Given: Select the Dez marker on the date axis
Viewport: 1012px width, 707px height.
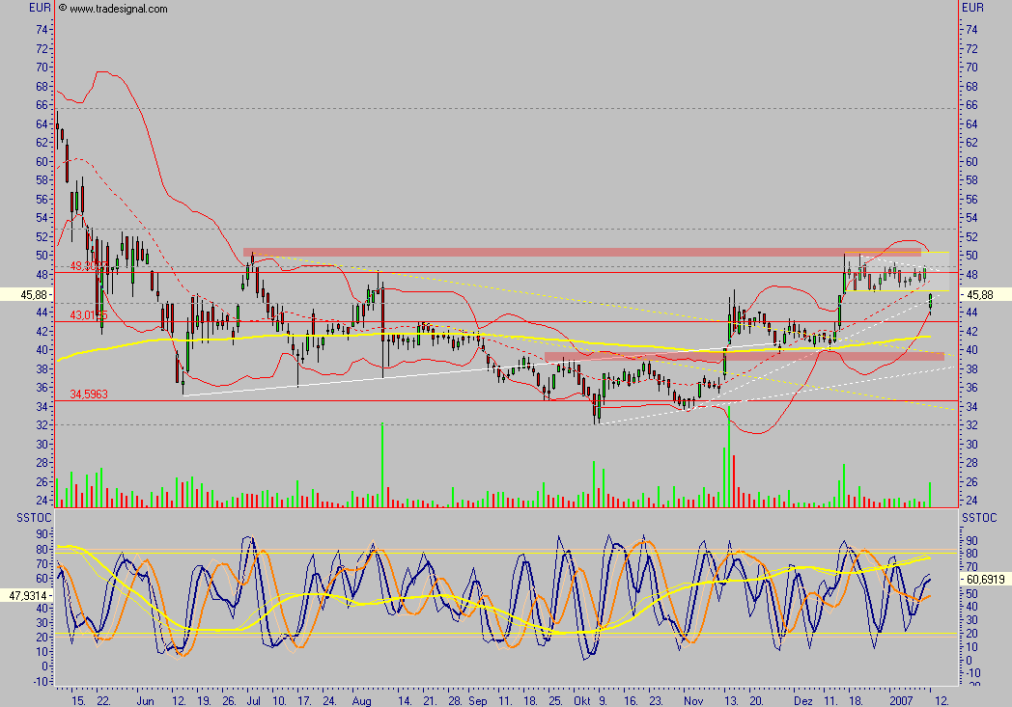Looking at the screenshot, I should 803,696.
